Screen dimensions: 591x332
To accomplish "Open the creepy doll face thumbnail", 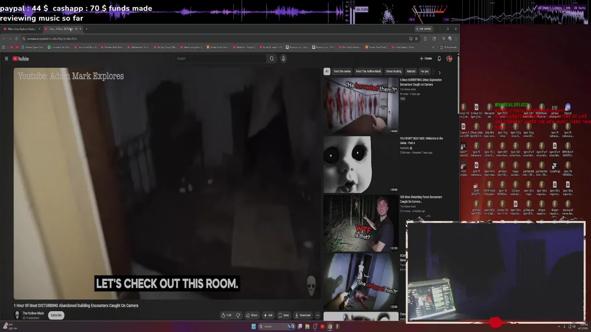I will 361,164.
